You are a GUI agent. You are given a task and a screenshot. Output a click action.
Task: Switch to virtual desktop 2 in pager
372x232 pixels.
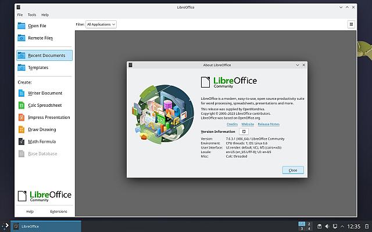coord(309,224)
